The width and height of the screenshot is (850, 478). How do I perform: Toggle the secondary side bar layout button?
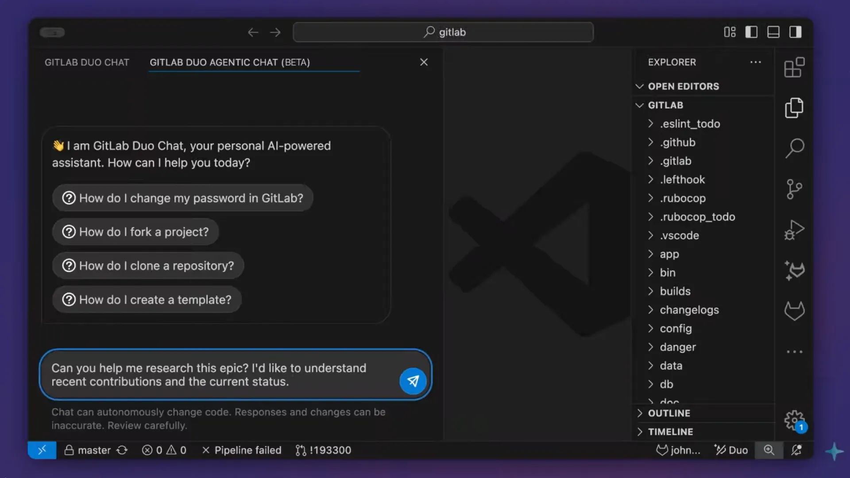(796, 32)
